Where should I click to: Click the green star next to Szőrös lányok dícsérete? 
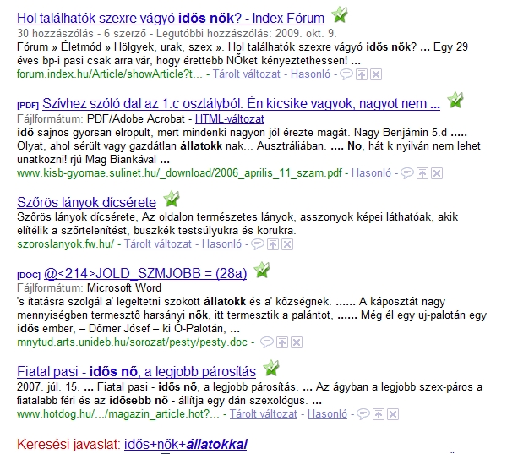point(172,199)
